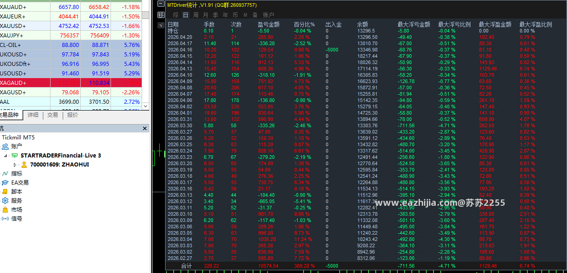Expand the 700001609: ZHAOHUI account node
Screen dimensions: 567x273
point(15,165)
